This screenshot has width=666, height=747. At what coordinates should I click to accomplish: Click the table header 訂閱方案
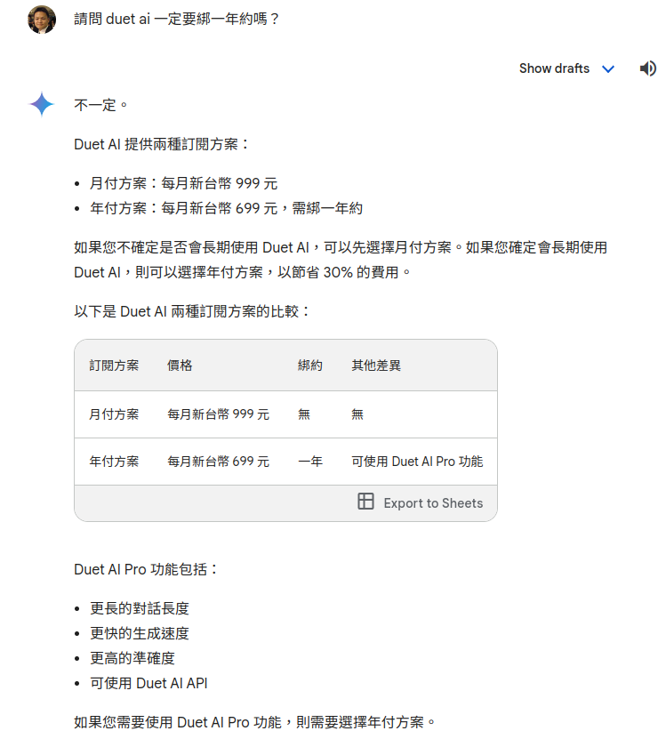coord(114,365)
